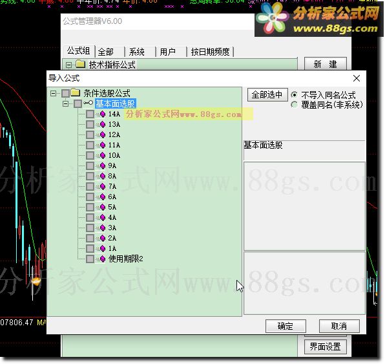The height and width of the screenshot is (364, 385).
Task: Click the purple icon beside 使用期限2
Action: 103,259
